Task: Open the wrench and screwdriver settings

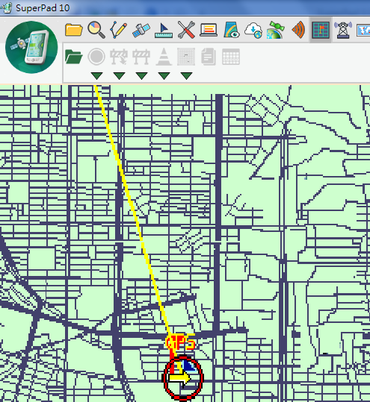Action: [186, 30]
